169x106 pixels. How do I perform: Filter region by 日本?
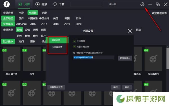(x=79, y=18)
